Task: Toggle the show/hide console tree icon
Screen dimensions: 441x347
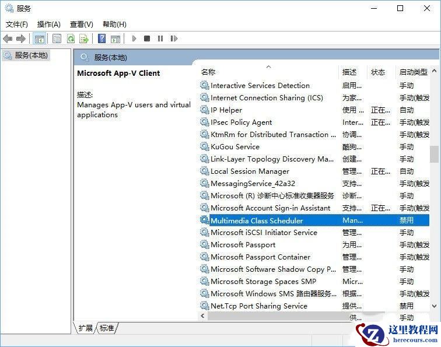Action: coord(40,38)
